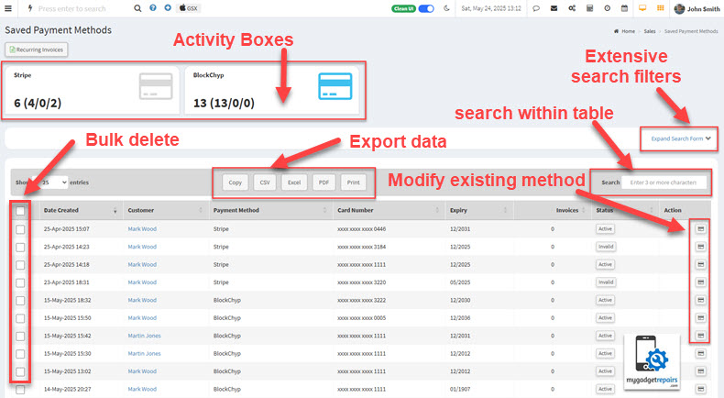Copy the table data to clipboard
The image size is (724, 398).
coord(235,182)
